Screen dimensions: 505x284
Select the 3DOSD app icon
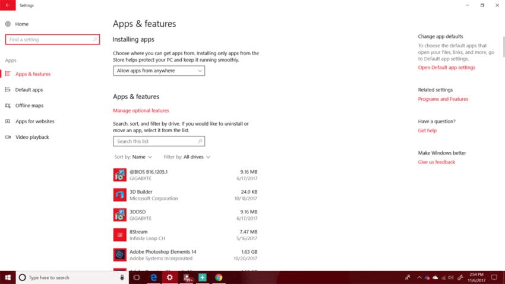[120, 215]
